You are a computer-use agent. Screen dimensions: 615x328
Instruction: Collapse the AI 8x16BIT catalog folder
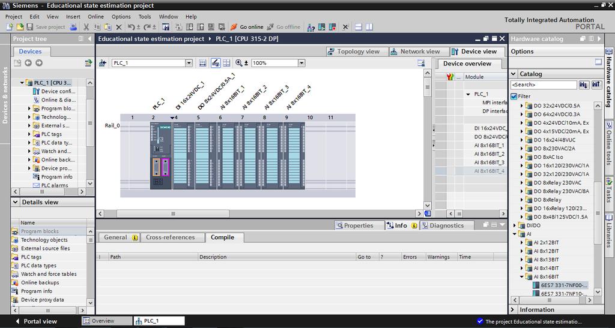(522, 276)
